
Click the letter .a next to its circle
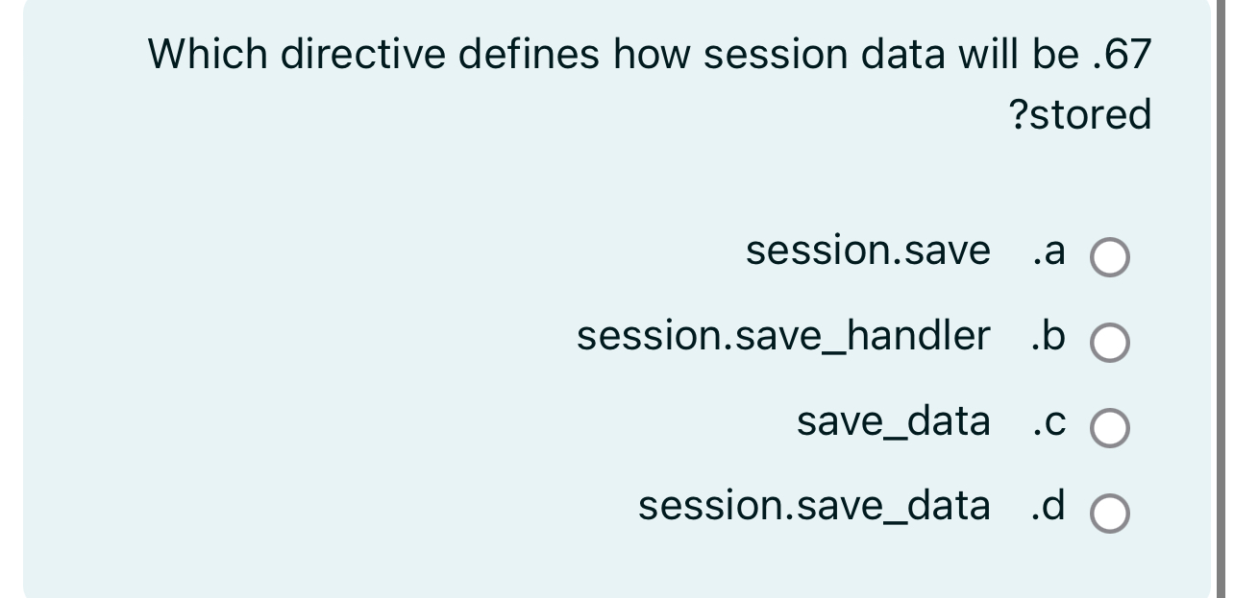click(x=1049, y=251)
